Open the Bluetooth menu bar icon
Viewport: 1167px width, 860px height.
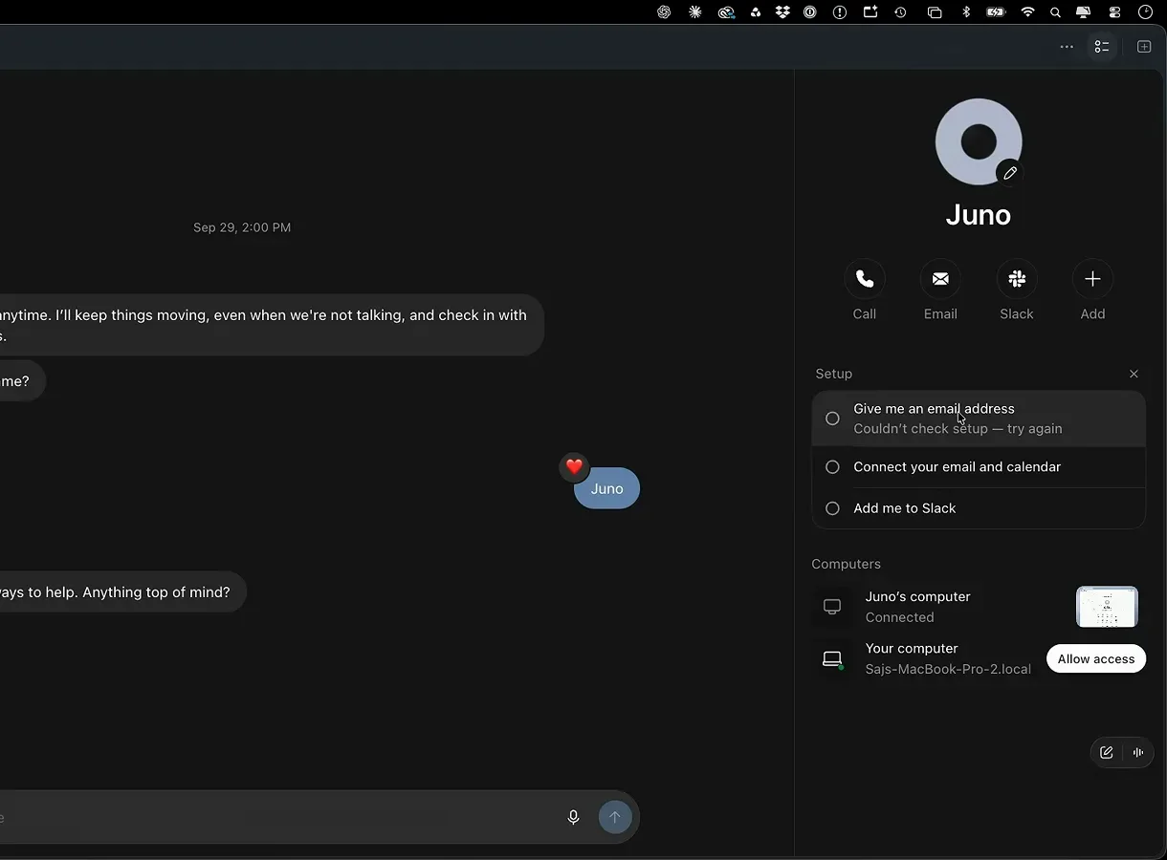pos(966,12)
